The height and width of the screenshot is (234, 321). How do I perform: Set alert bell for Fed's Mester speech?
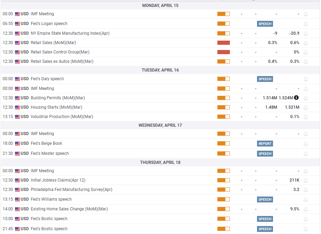pyautogui.click(x=306, y=154)
